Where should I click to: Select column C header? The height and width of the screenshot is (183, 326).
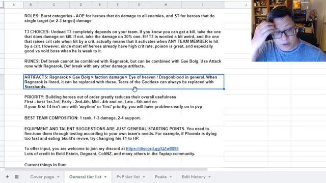pos(53,5)
